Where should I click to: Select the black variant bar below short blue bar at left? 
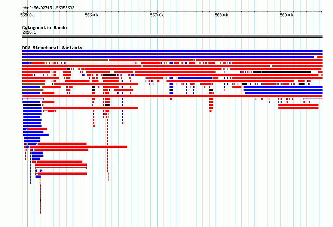pos(32,105)
